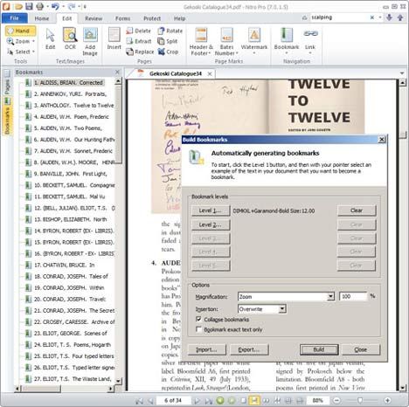Toggle Collapse bookmarks checkbox
Image resolution: width=409 pixels, height=407 pixels.
[x=198, y=319]
